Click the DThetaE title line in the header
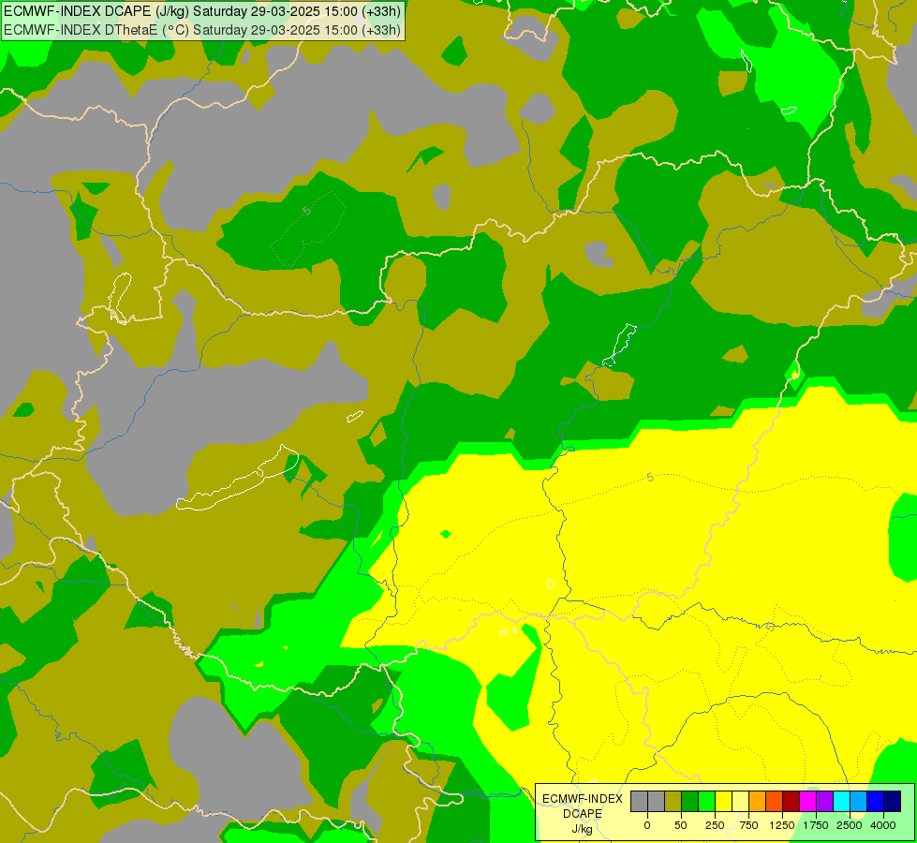 tap(202, 30)
